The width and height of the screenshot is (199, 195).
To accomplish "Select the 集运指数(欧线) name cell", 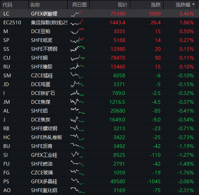I will (x=49, y=22).
